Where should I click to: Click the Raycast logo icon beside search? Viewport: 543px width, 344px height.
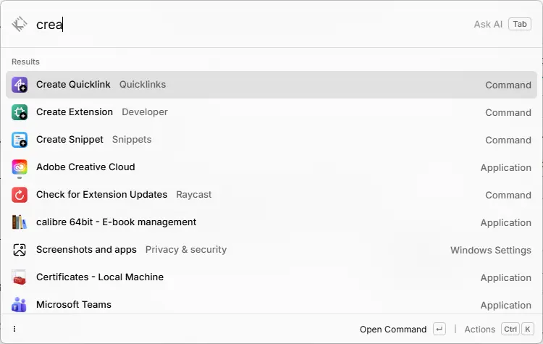pos(20,24)
